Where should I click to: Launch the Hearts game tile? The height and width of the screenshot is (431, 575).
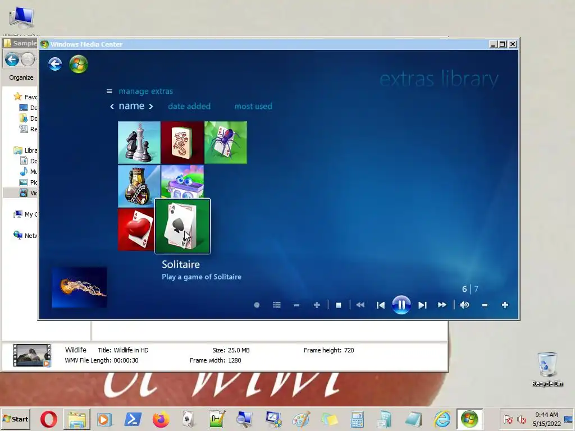tap(136, 230)
